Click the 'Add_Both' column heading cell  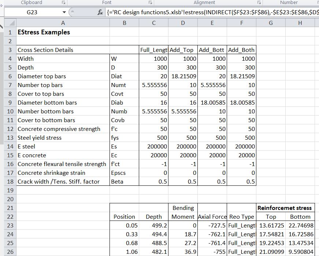(x=241, y=50)
